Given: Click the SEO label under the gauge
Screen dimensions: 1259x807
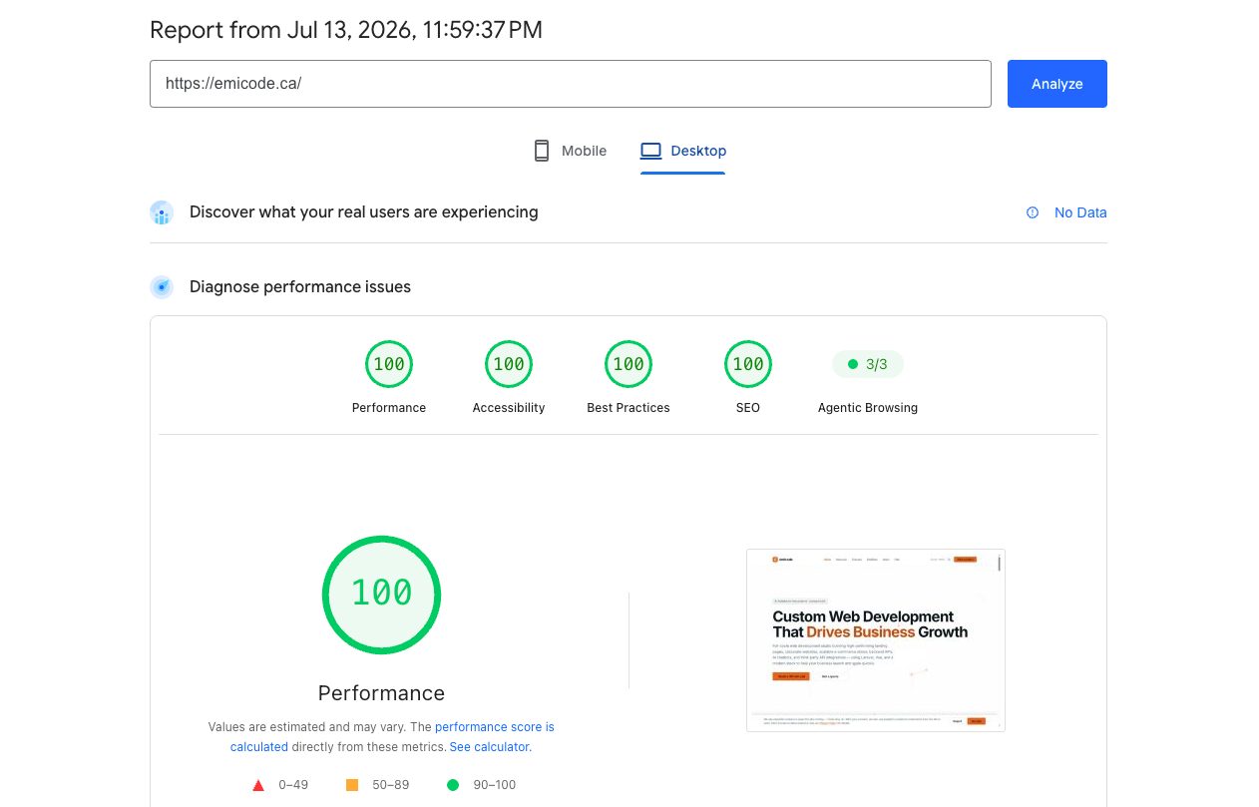Looking at the screenshot, I should click(x=748, y=408).
